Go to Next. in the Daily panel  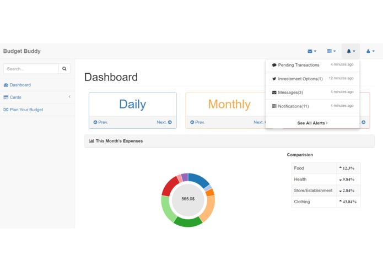tap(164, 122)
